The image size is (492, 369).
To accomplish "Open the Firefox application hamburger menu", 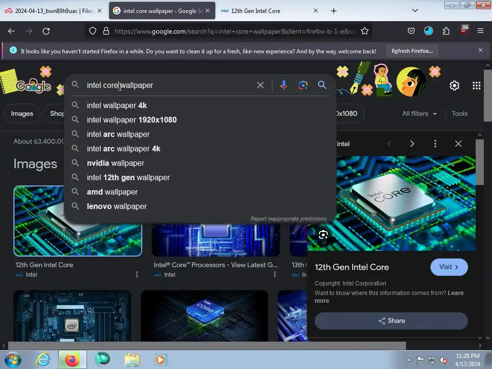I will pyautogui.click(x=480, y=31).
